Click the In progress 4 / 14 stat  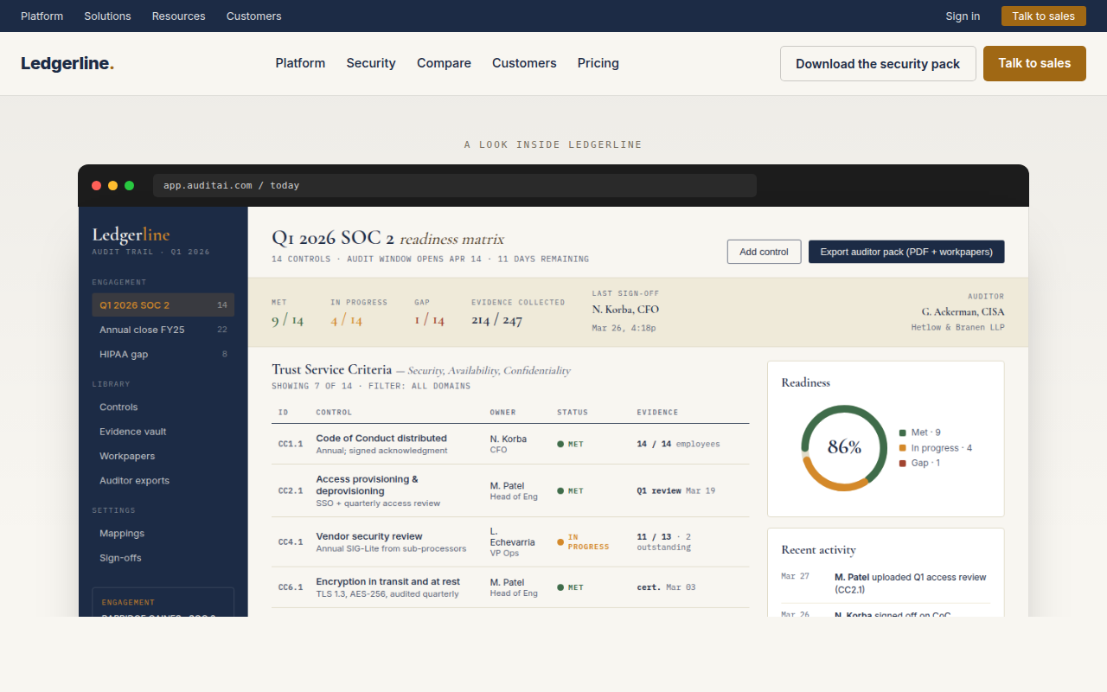359,313
